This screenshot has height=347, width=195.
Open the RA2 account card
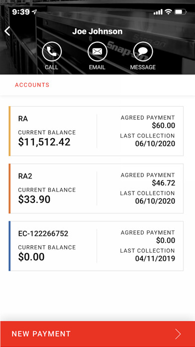(96, 188)
